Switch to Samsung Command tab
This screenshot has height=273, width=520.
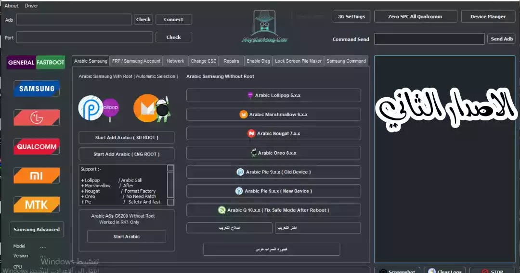coord(346,61)
